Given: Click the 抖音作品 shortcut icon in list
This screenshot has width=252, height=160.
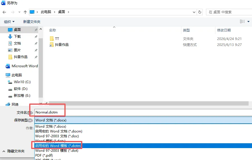Looking at the screenshot, I should 52,45.
